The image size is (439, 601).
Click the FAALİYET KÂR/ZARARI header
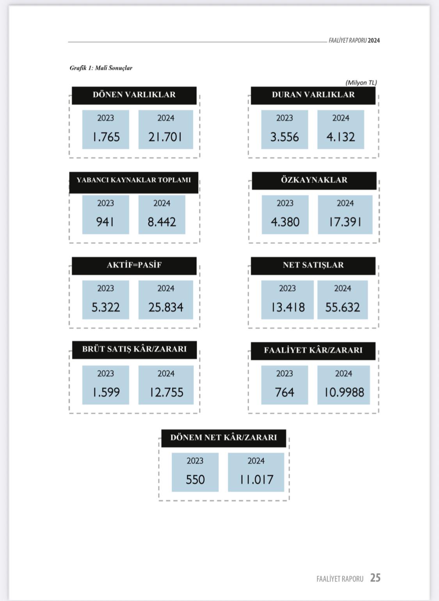[x=313, y=350]
